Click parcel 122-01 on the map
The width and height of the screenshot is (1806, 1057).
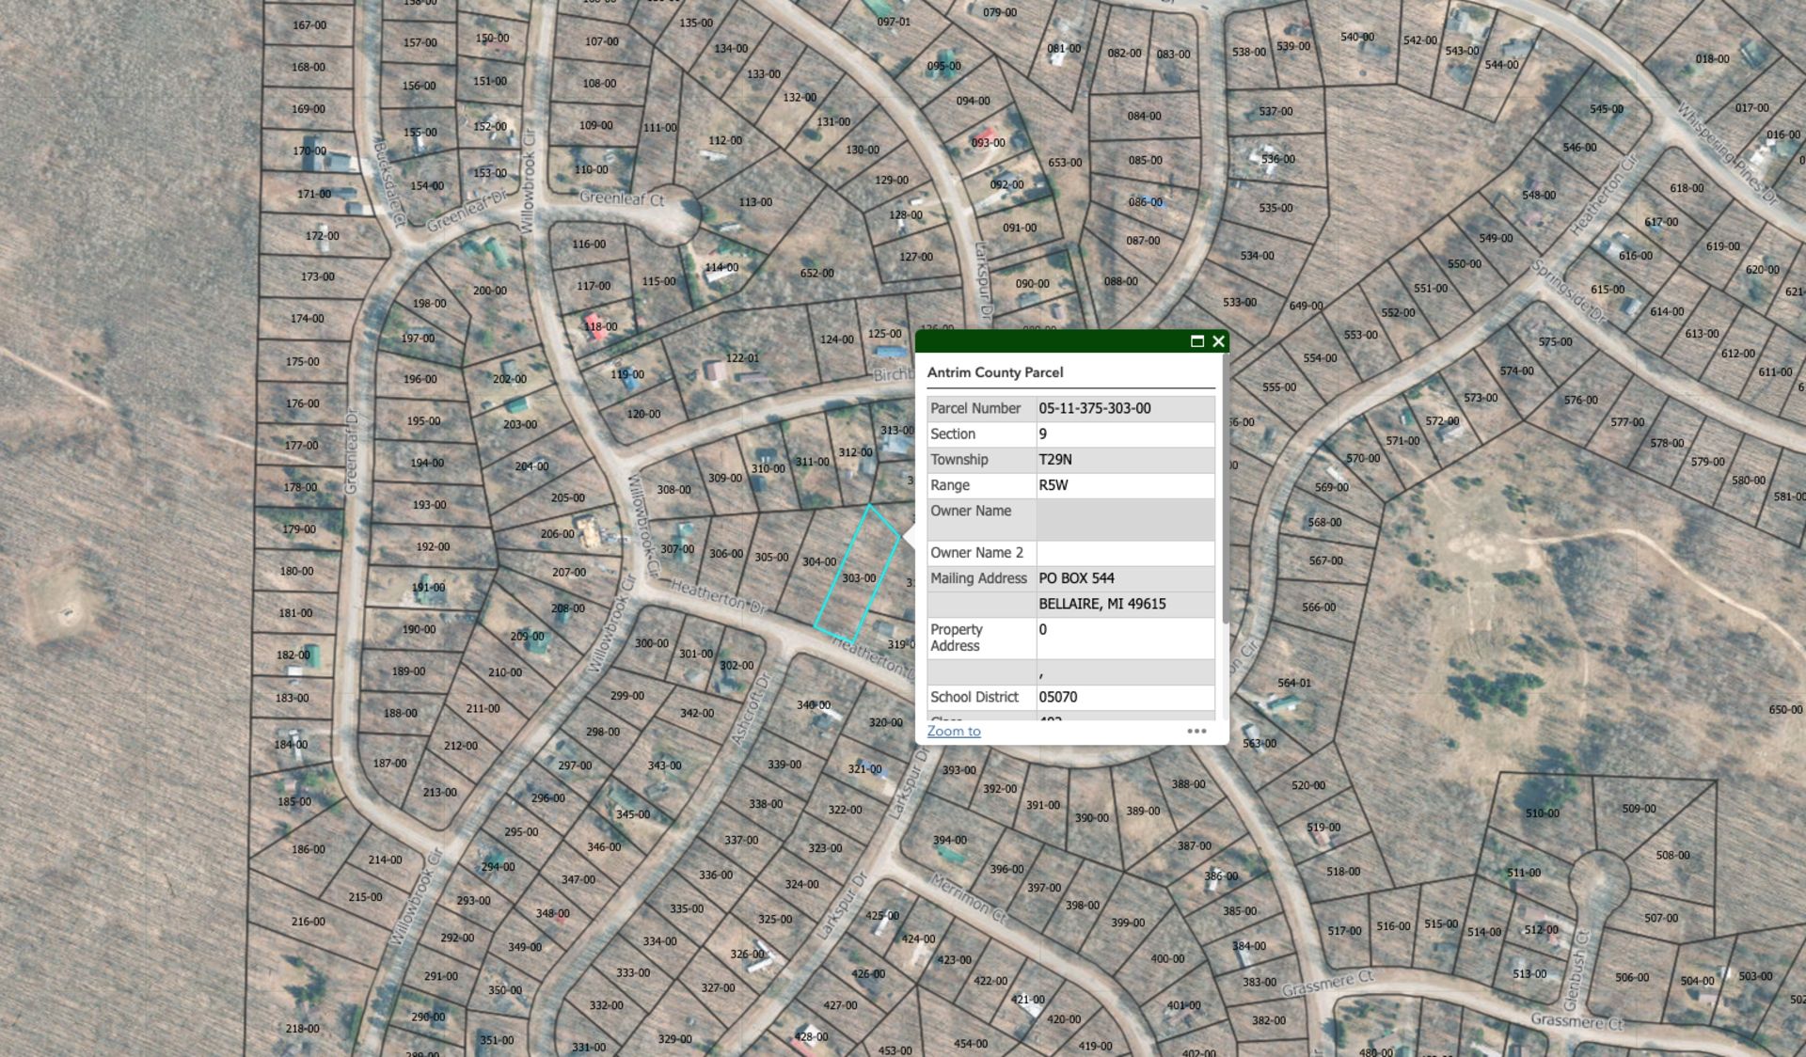(x=742, y=357)
